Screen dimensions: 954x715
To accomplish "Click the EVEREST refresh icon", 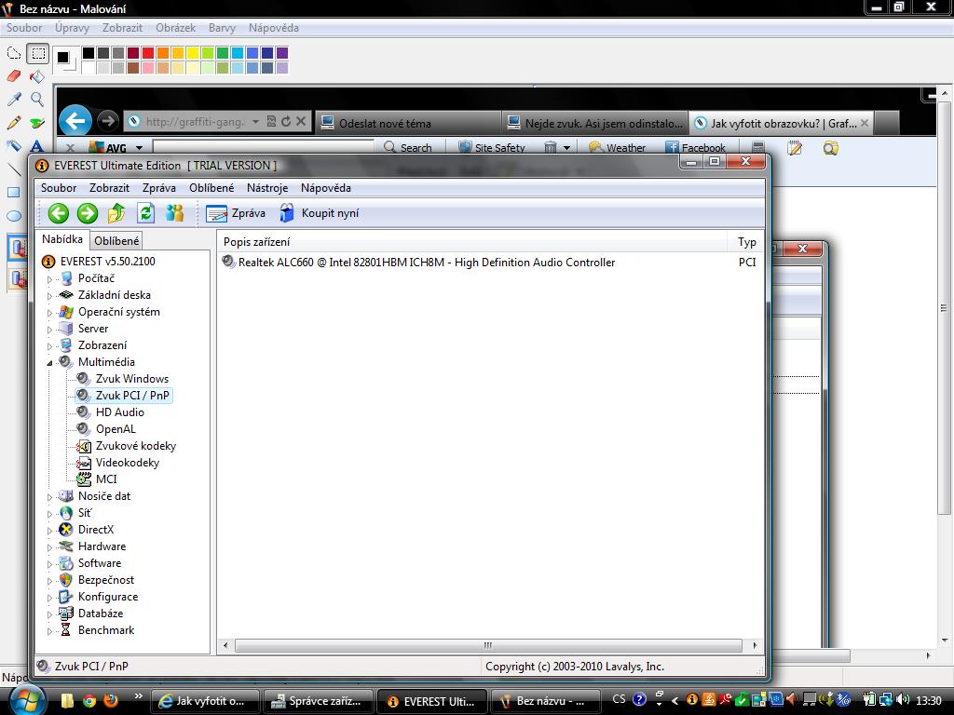I will pos(145,213).
